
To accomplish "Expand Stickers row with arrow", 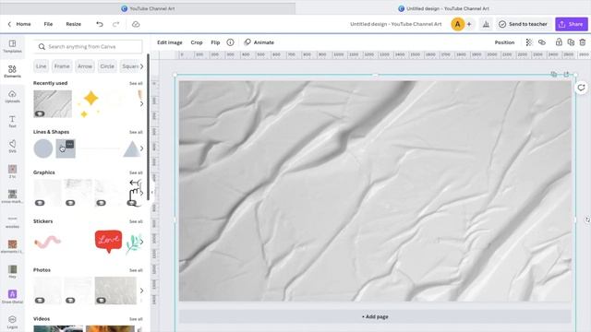I will click(x=141, y=242).
